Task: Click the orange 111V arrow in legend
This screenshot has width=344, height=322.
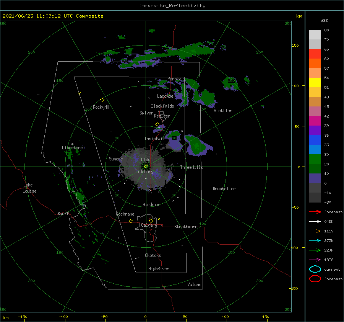Action: tap(315, 231)
